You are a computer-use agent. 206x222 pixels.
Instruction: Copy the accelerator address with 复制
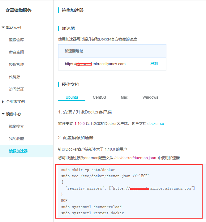tap(154, 64)
